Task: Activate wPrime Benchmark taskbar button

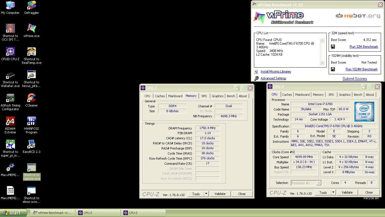Action: [x=53, y=213]
